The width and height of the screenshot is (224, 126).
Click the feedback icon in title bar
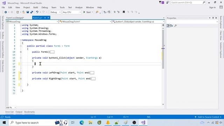tap(168, 2)
